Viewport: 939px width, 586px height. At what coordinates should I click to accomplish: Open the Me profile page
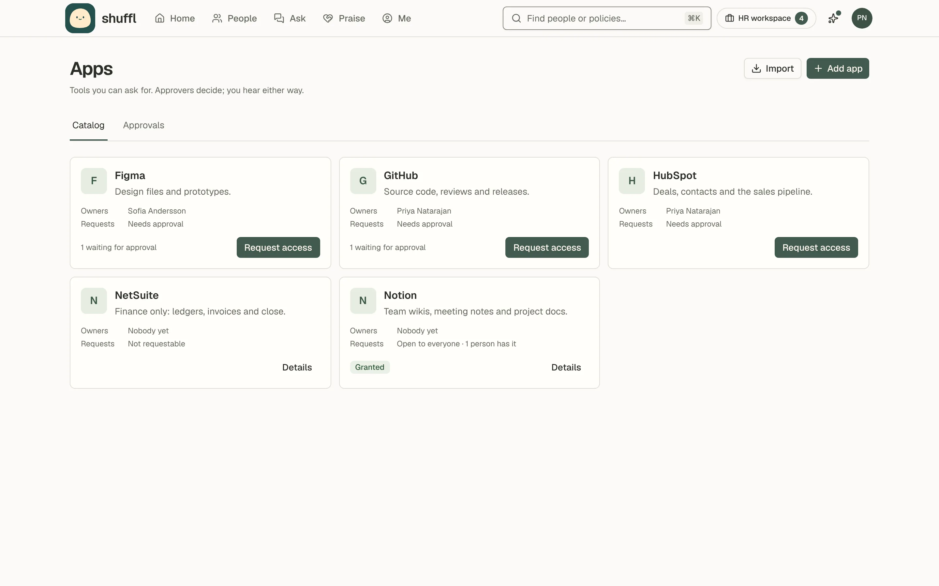click(396, 18)
